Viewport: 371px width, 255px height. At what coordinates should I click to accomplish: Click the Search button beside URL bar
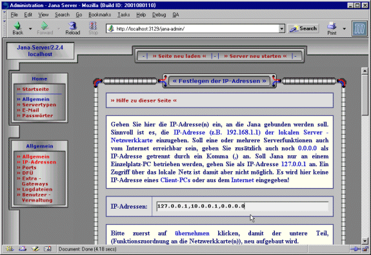303,28
